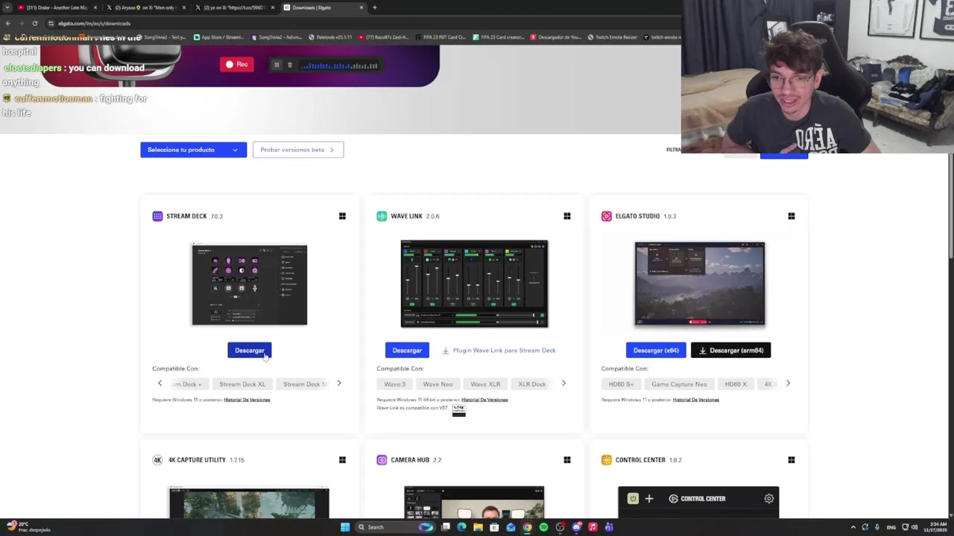Click right arrow in Stream Deck compatibility list

(x=339, y=383)
